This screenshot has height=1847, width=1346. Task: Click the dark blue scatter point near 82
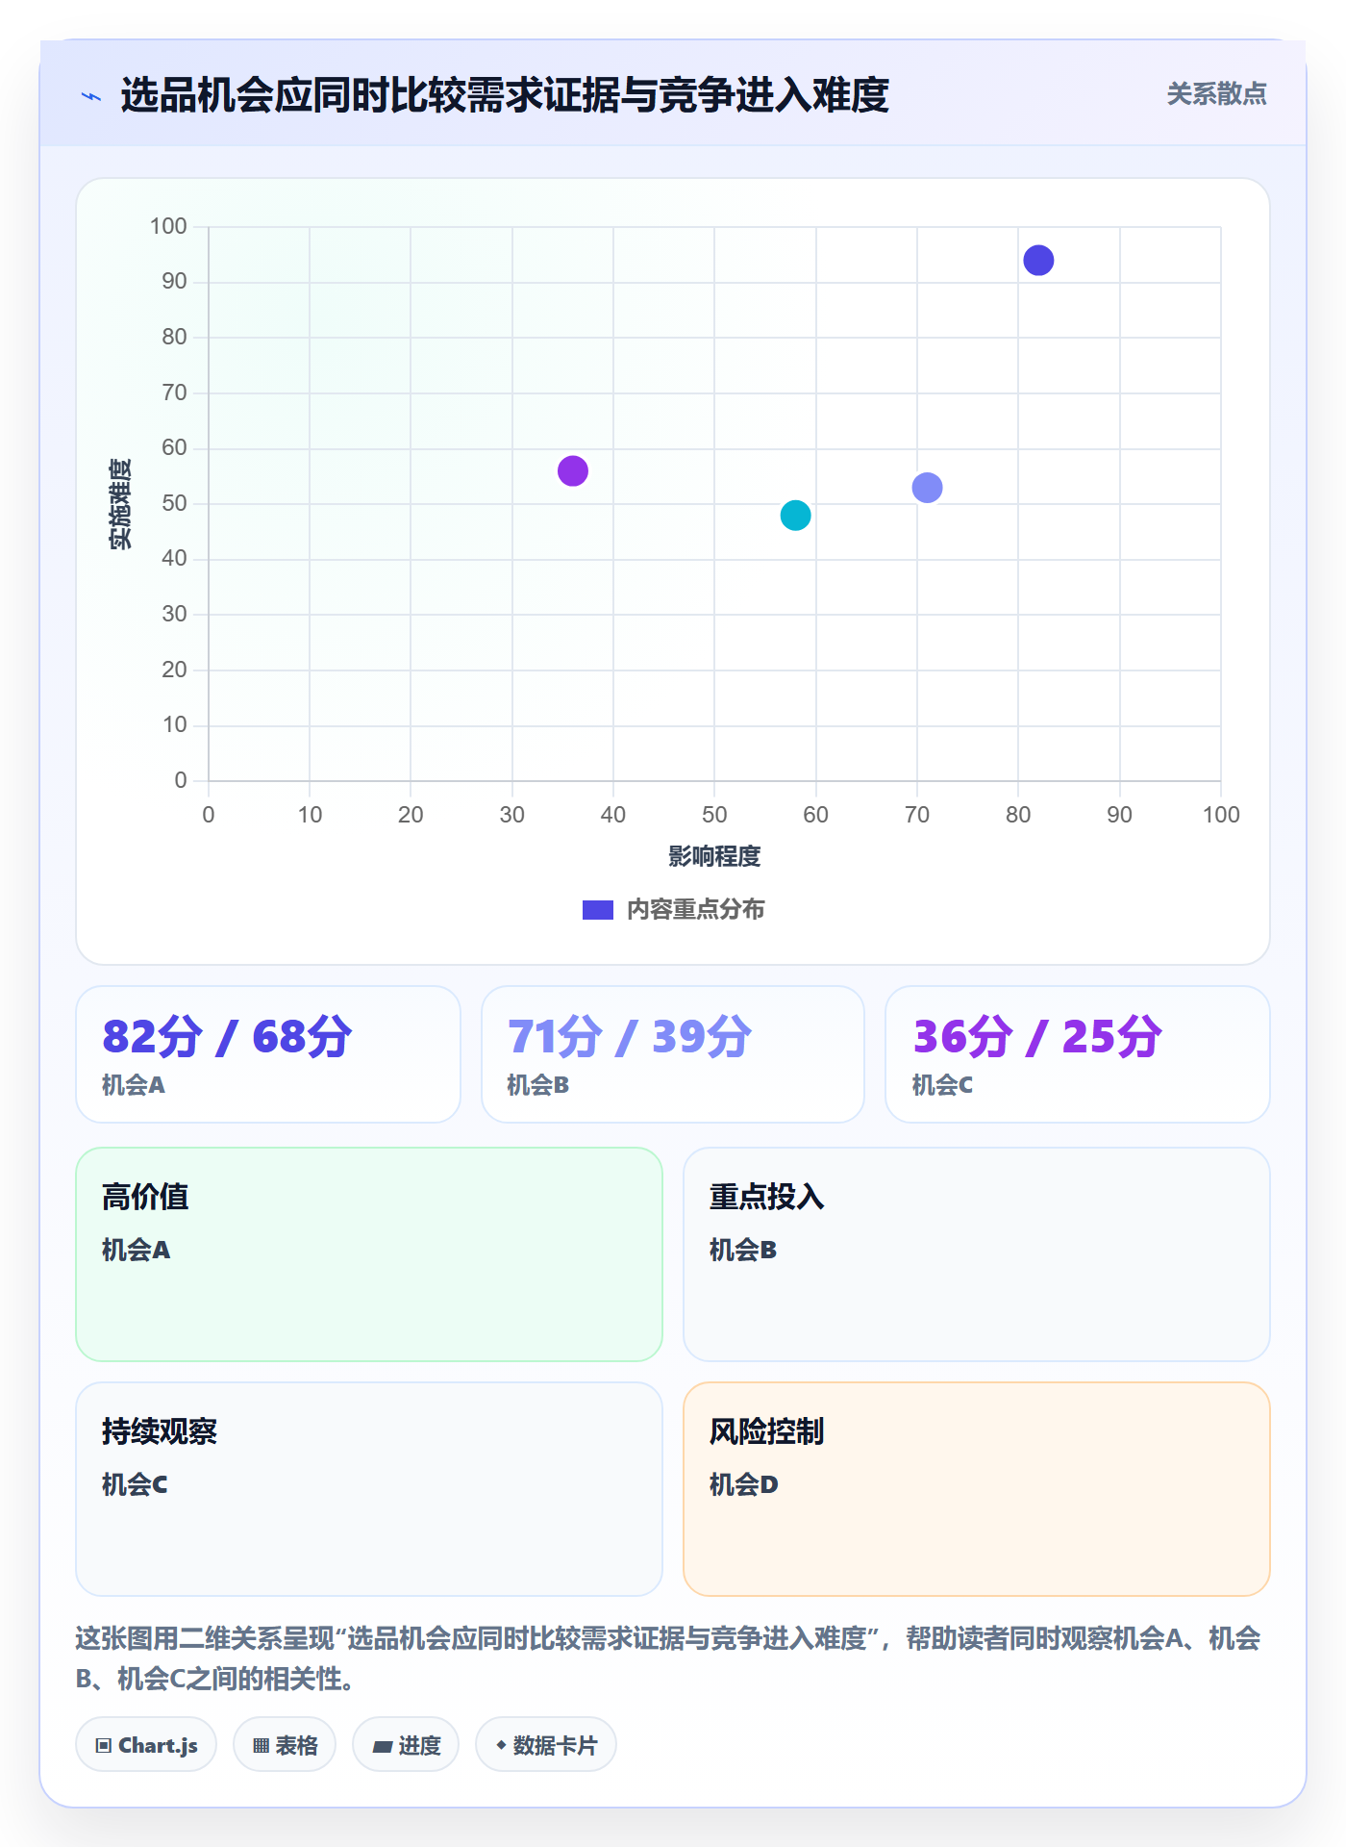1038,261
